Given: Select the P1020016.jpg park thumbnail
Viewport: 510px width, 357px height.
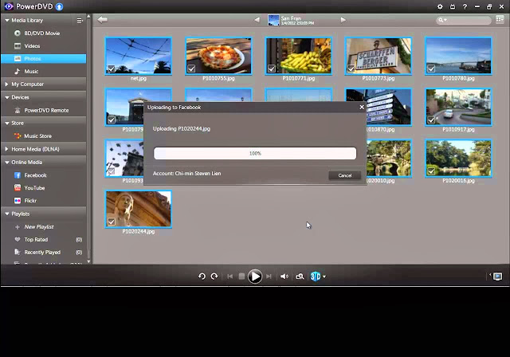Looking at the screenshot, I should click(458, 159).
